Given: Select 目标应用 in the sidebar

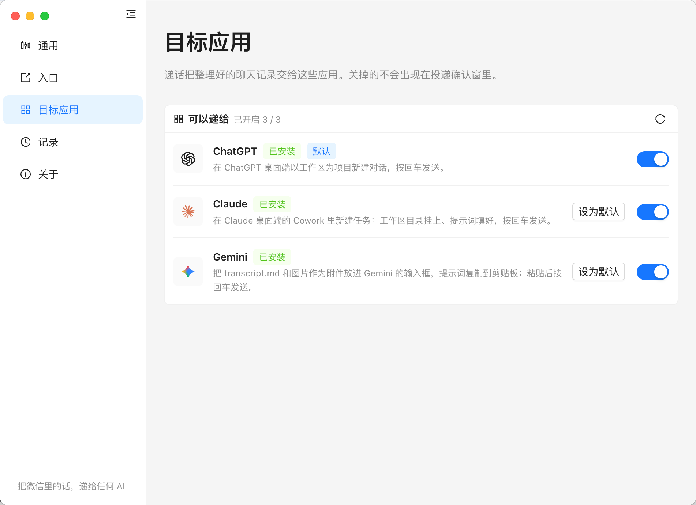Looking at the screenshot, I should [x=73, y=110].
